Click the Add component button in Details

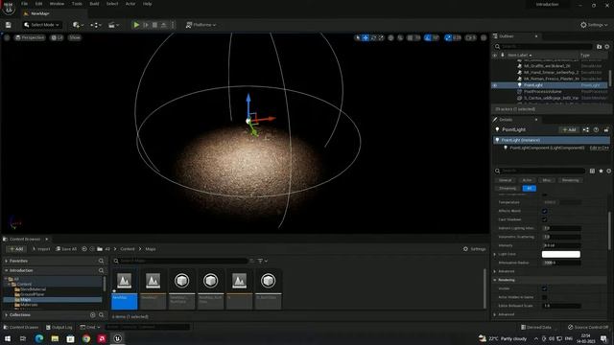[569, 129]
